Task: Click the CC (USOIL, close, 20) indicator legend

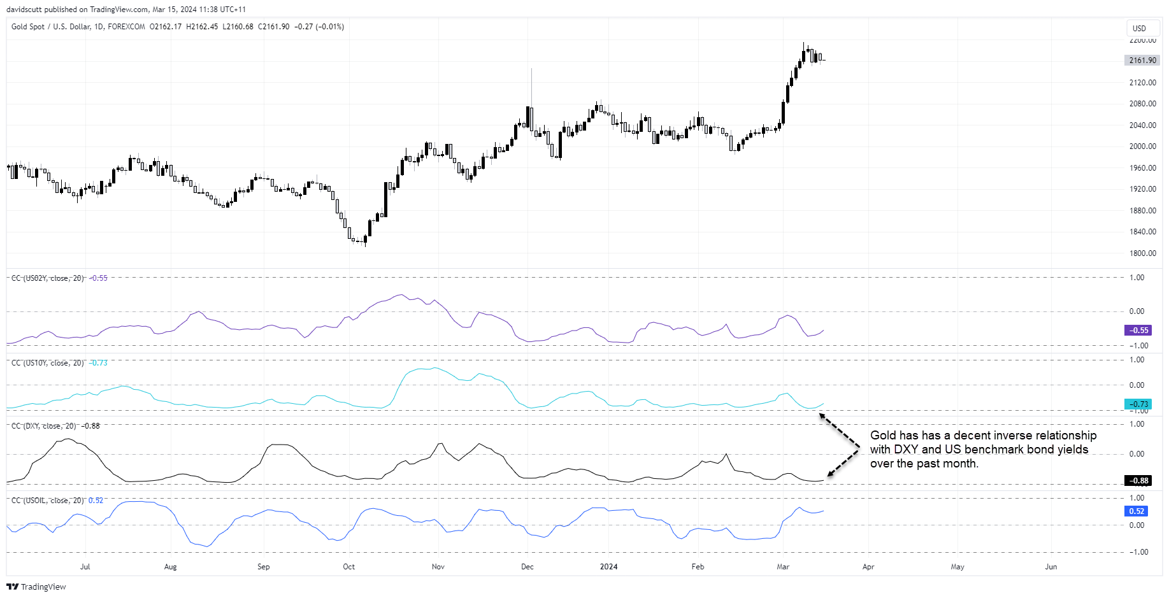Action: 48,501
